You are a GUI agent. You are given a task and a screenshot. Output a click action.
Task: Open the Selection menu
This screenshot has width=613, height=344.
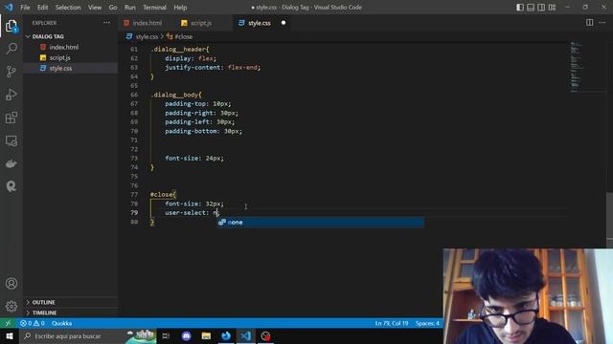coord(68,7)
